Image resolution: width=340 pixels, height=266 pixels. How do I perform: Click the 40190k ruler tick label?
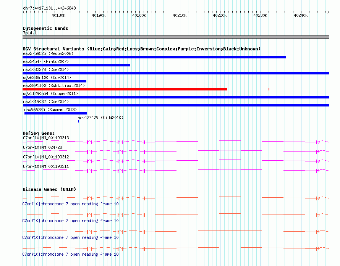click(99, 15)
